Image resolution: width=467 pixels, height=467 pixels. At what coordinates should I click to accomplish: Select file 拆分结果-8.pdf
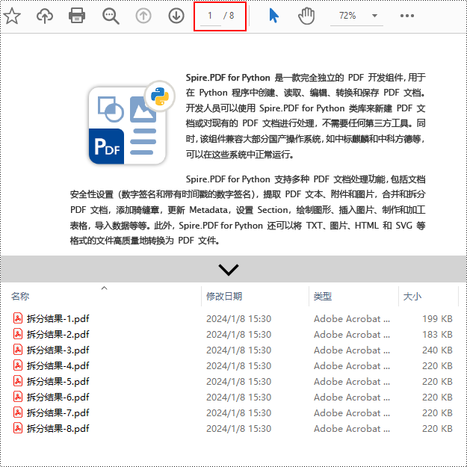(58, 429)
